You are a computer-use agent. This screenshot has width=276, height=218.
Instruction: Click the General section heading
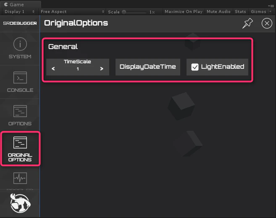(x=63, y=47)
